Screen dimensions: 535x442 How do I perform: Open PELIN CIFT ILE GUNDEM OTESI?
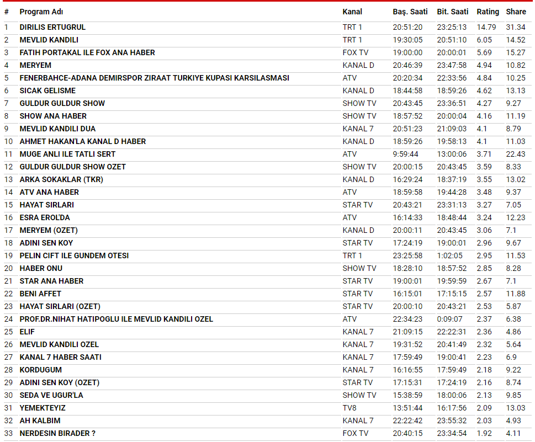click(x=74, y=255)
